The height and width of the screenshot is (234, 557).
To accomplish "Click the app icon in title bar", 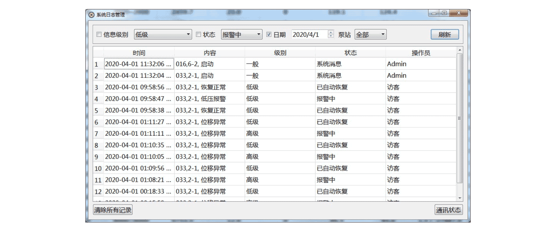I will 92,15.
